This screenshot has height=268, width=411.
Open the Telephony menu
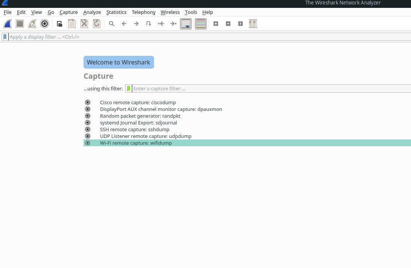click(x=143, y=12)
